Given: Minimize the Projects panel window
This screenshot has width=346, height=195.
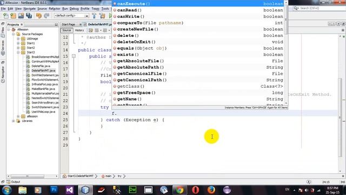Looking at the screenshot, I should [x=56, y=24].
